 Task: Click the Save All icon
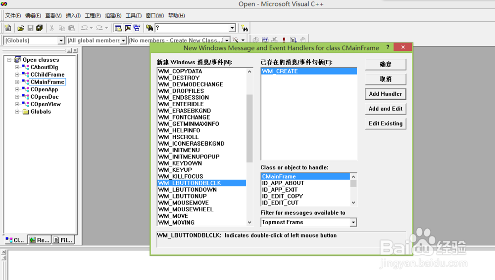pos(40,28)
